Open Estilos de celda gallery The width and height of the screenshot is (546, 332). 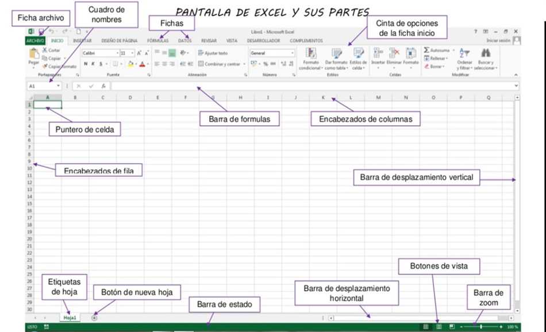pos(358,59)
